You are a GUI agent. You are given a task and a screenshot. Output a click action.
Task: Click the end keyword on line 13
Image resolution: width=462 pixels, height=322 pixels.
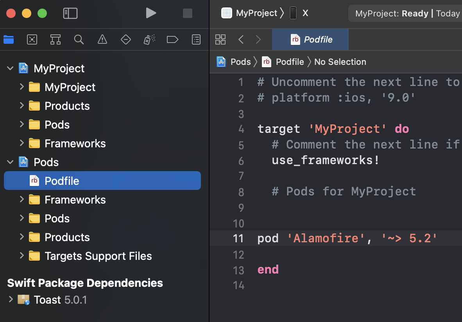pos(268,270)
